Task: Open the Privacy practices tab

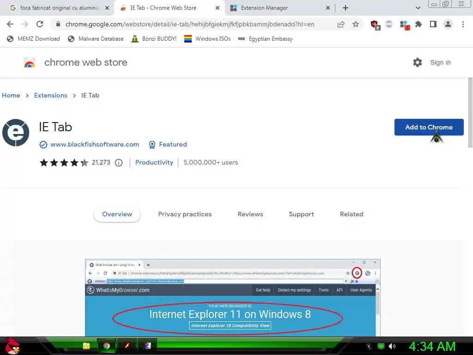Action: point(185,214)
